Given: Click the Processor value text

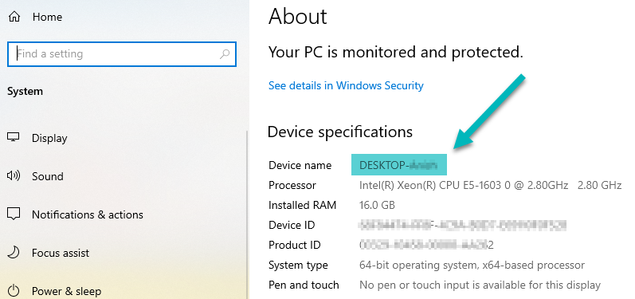Looking at the screenshot, I should pyautogui.click(x=491, y=185).
